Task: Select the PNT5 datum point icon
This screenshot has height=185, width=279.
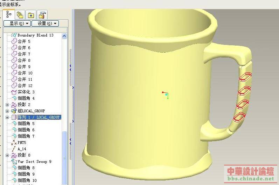Action: [x=14, y=143]
